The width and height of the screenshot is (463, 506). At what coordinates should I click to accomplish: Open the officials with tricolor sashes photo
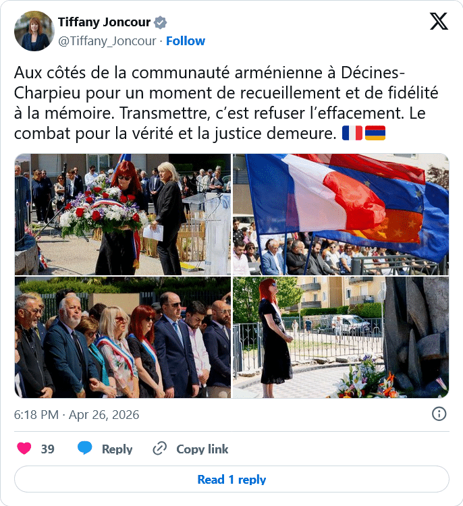123,337
